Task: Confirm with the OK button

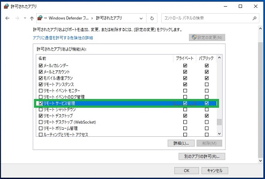Action: pos(186,171)
